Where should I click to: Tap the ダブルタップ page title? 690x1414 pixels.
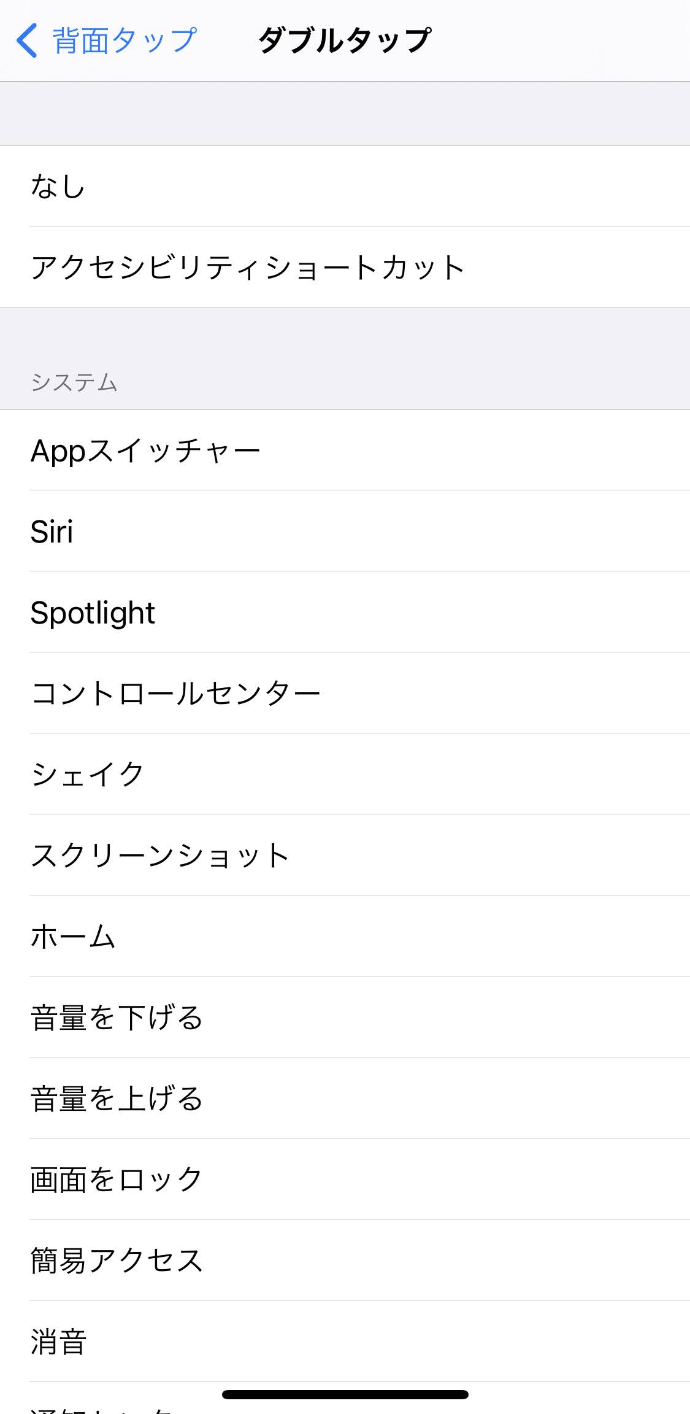point(345,41)
